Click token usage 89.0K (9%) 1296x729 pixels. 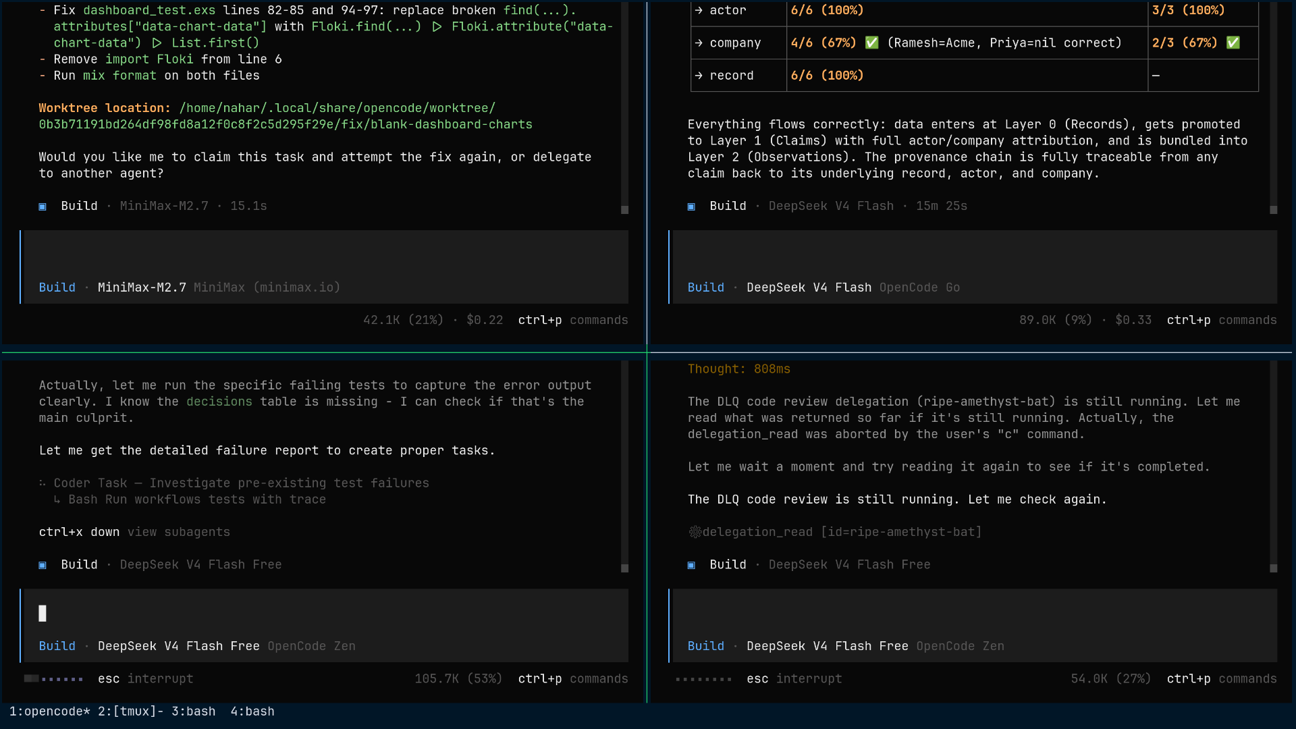pos(1056,320)
